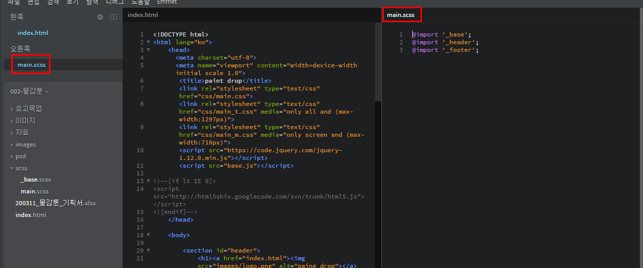The image size is (643, 268).
Task: Open _base.scss in the file tree
Action: pyautogui.click(x=36, y=180)
